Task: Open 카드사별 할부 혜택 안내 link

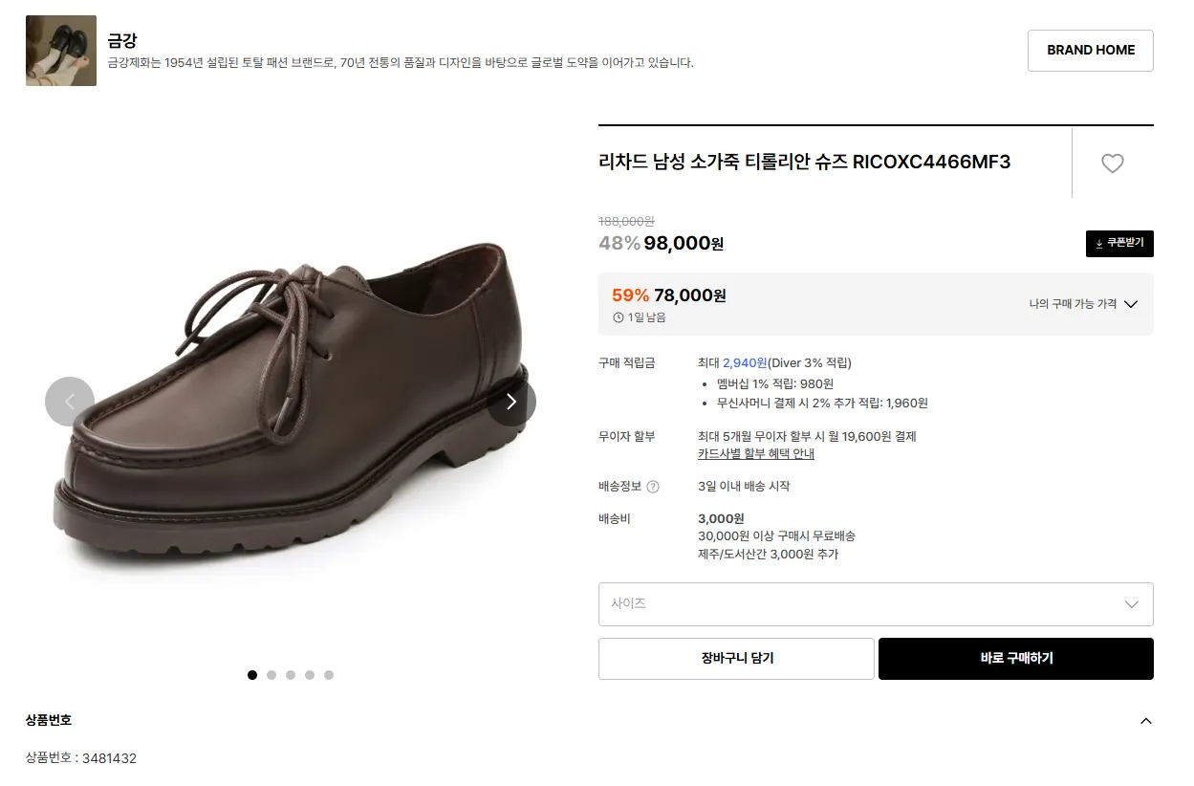Action: tap(756, 454)
